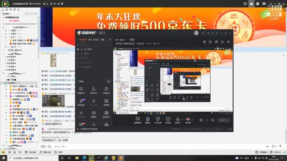
Task: Mute the 扬声器 speaker icon
Action: pyautogui.click(x=188, y=119)
